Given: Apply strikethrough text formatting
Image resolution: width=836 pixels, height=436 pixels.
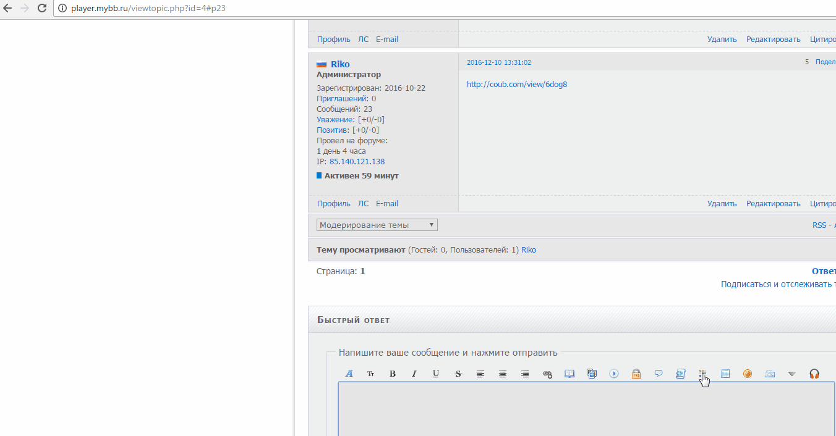Looking at the screenshot, I should [458, 374].
